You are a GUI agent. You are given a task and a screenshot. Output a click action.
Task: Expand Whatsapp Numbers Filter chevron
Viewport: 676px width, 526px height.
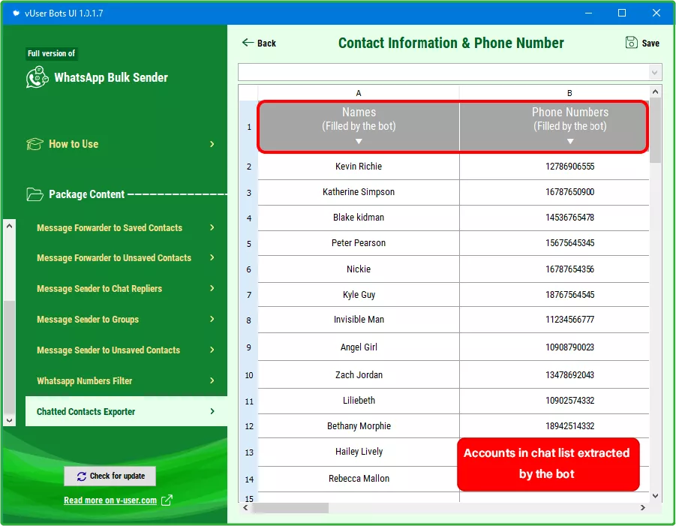(x=212, y=380)
